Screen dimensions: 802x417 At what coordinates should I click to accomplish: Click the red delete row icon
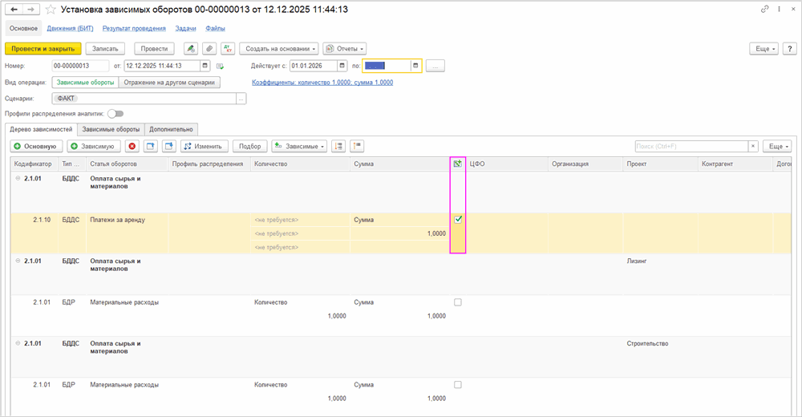click(132, 146)
